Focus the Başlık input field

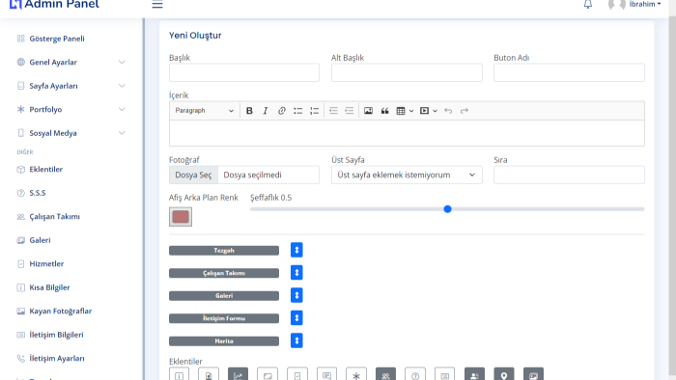click(244, 72)
